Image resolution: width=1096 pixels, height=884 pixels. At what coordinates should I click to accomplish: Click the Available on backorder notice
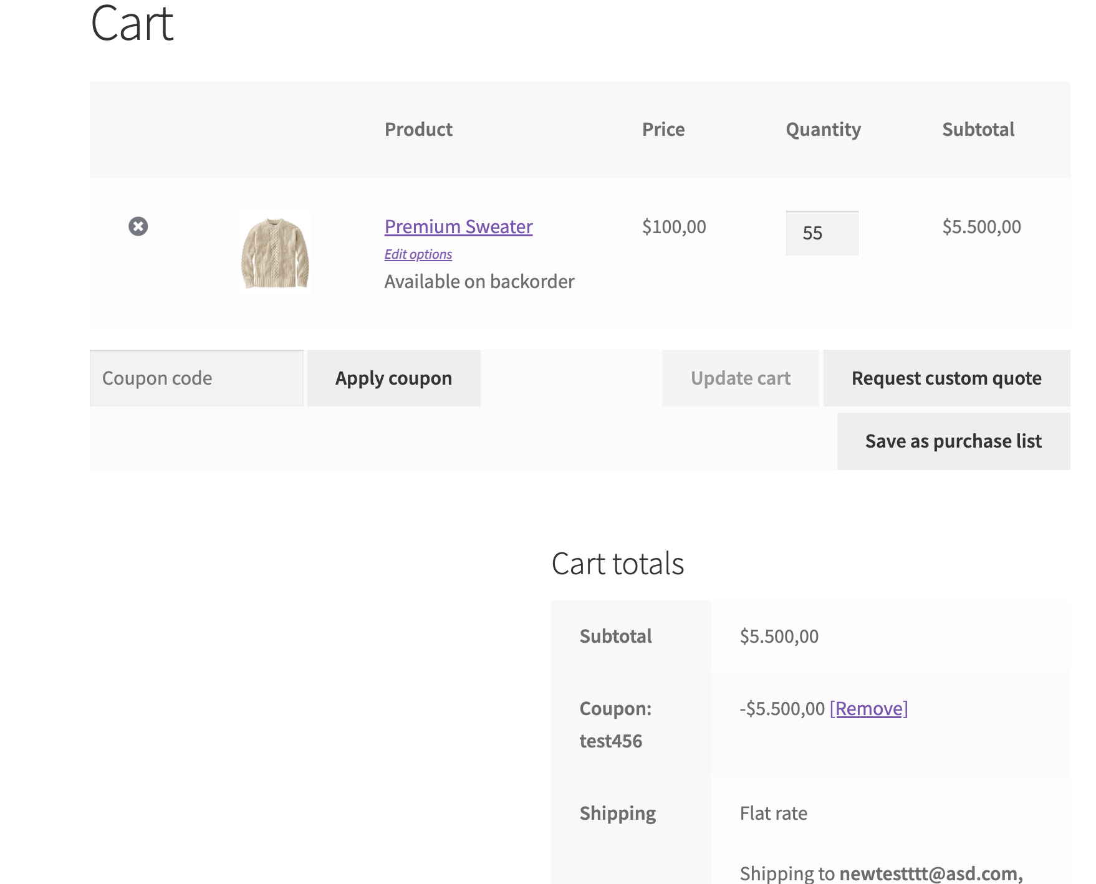479,282
